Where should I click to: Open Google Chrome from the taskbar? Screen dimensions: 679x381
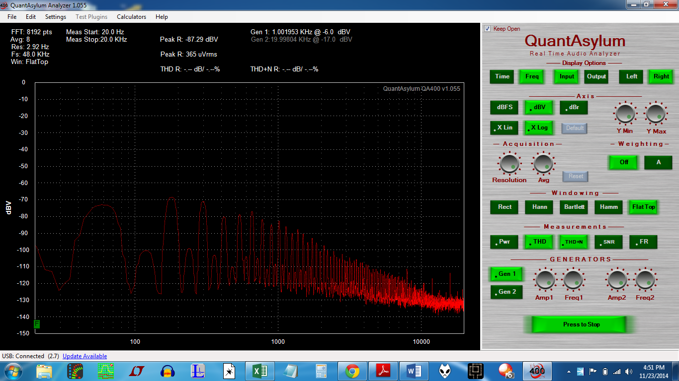pyautogui.click(x=352, y=371)
